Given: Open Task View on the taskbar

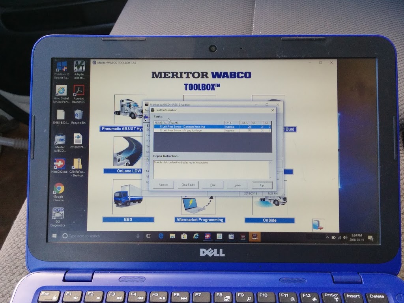Looking at the screenshot, I should pyautogui.click(x=149, y=236).
